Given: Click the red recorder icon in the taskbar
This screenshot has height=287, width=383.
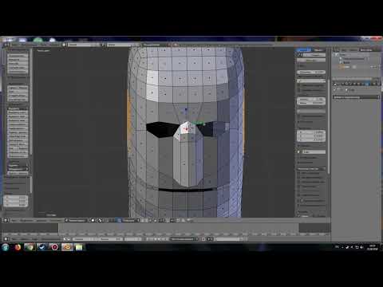Looking at the screenshot, I should pos(55,247).
